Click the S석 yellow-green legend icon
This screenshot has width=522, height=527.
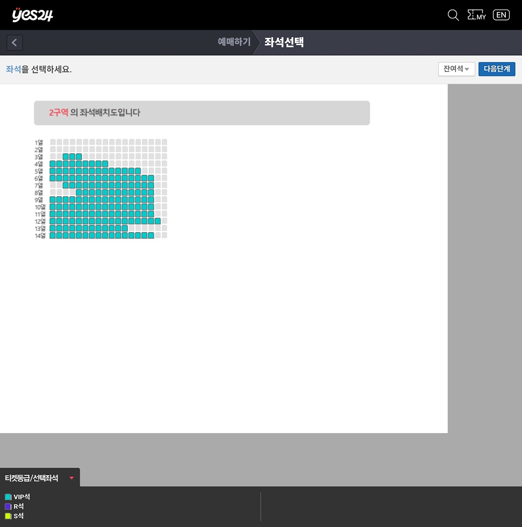(x=8, y=516)
